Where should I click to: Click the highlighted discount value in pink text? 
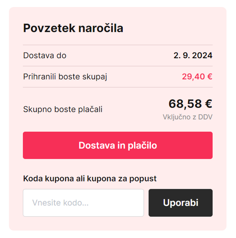click(x=197, y=76)
